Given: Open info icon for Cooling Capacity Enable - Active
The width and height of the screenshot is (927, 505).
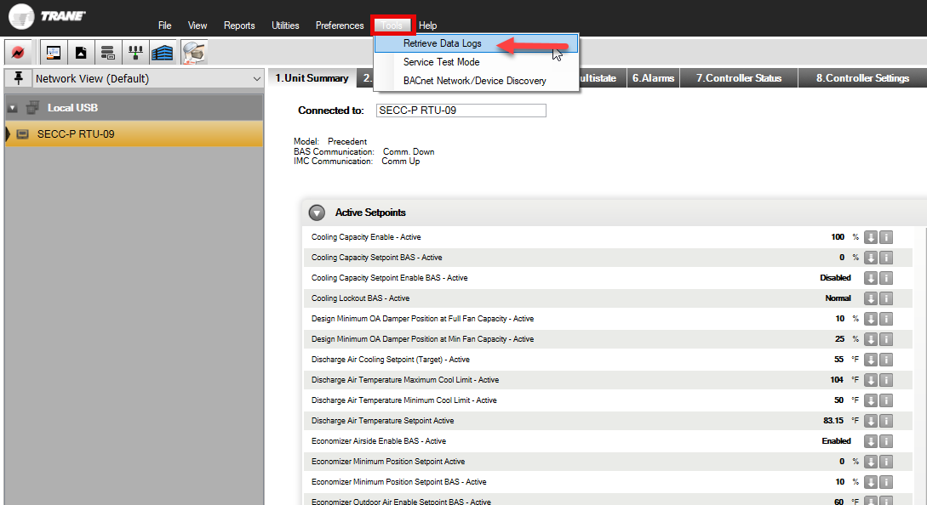Looking at the screenshot, I should tap(885, 237).
